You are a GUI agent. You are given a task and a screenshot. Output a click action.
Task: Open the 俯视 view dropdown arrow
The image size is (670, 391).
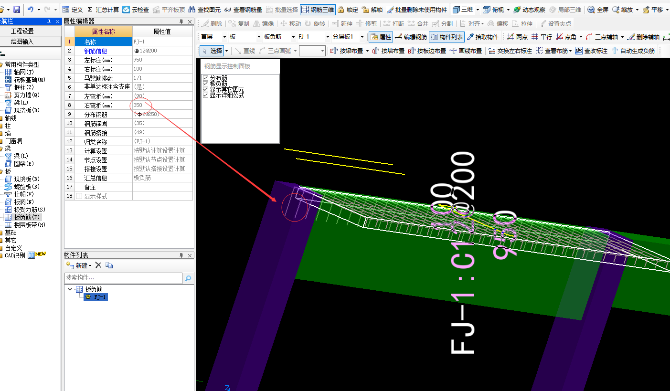coord(508,10)
